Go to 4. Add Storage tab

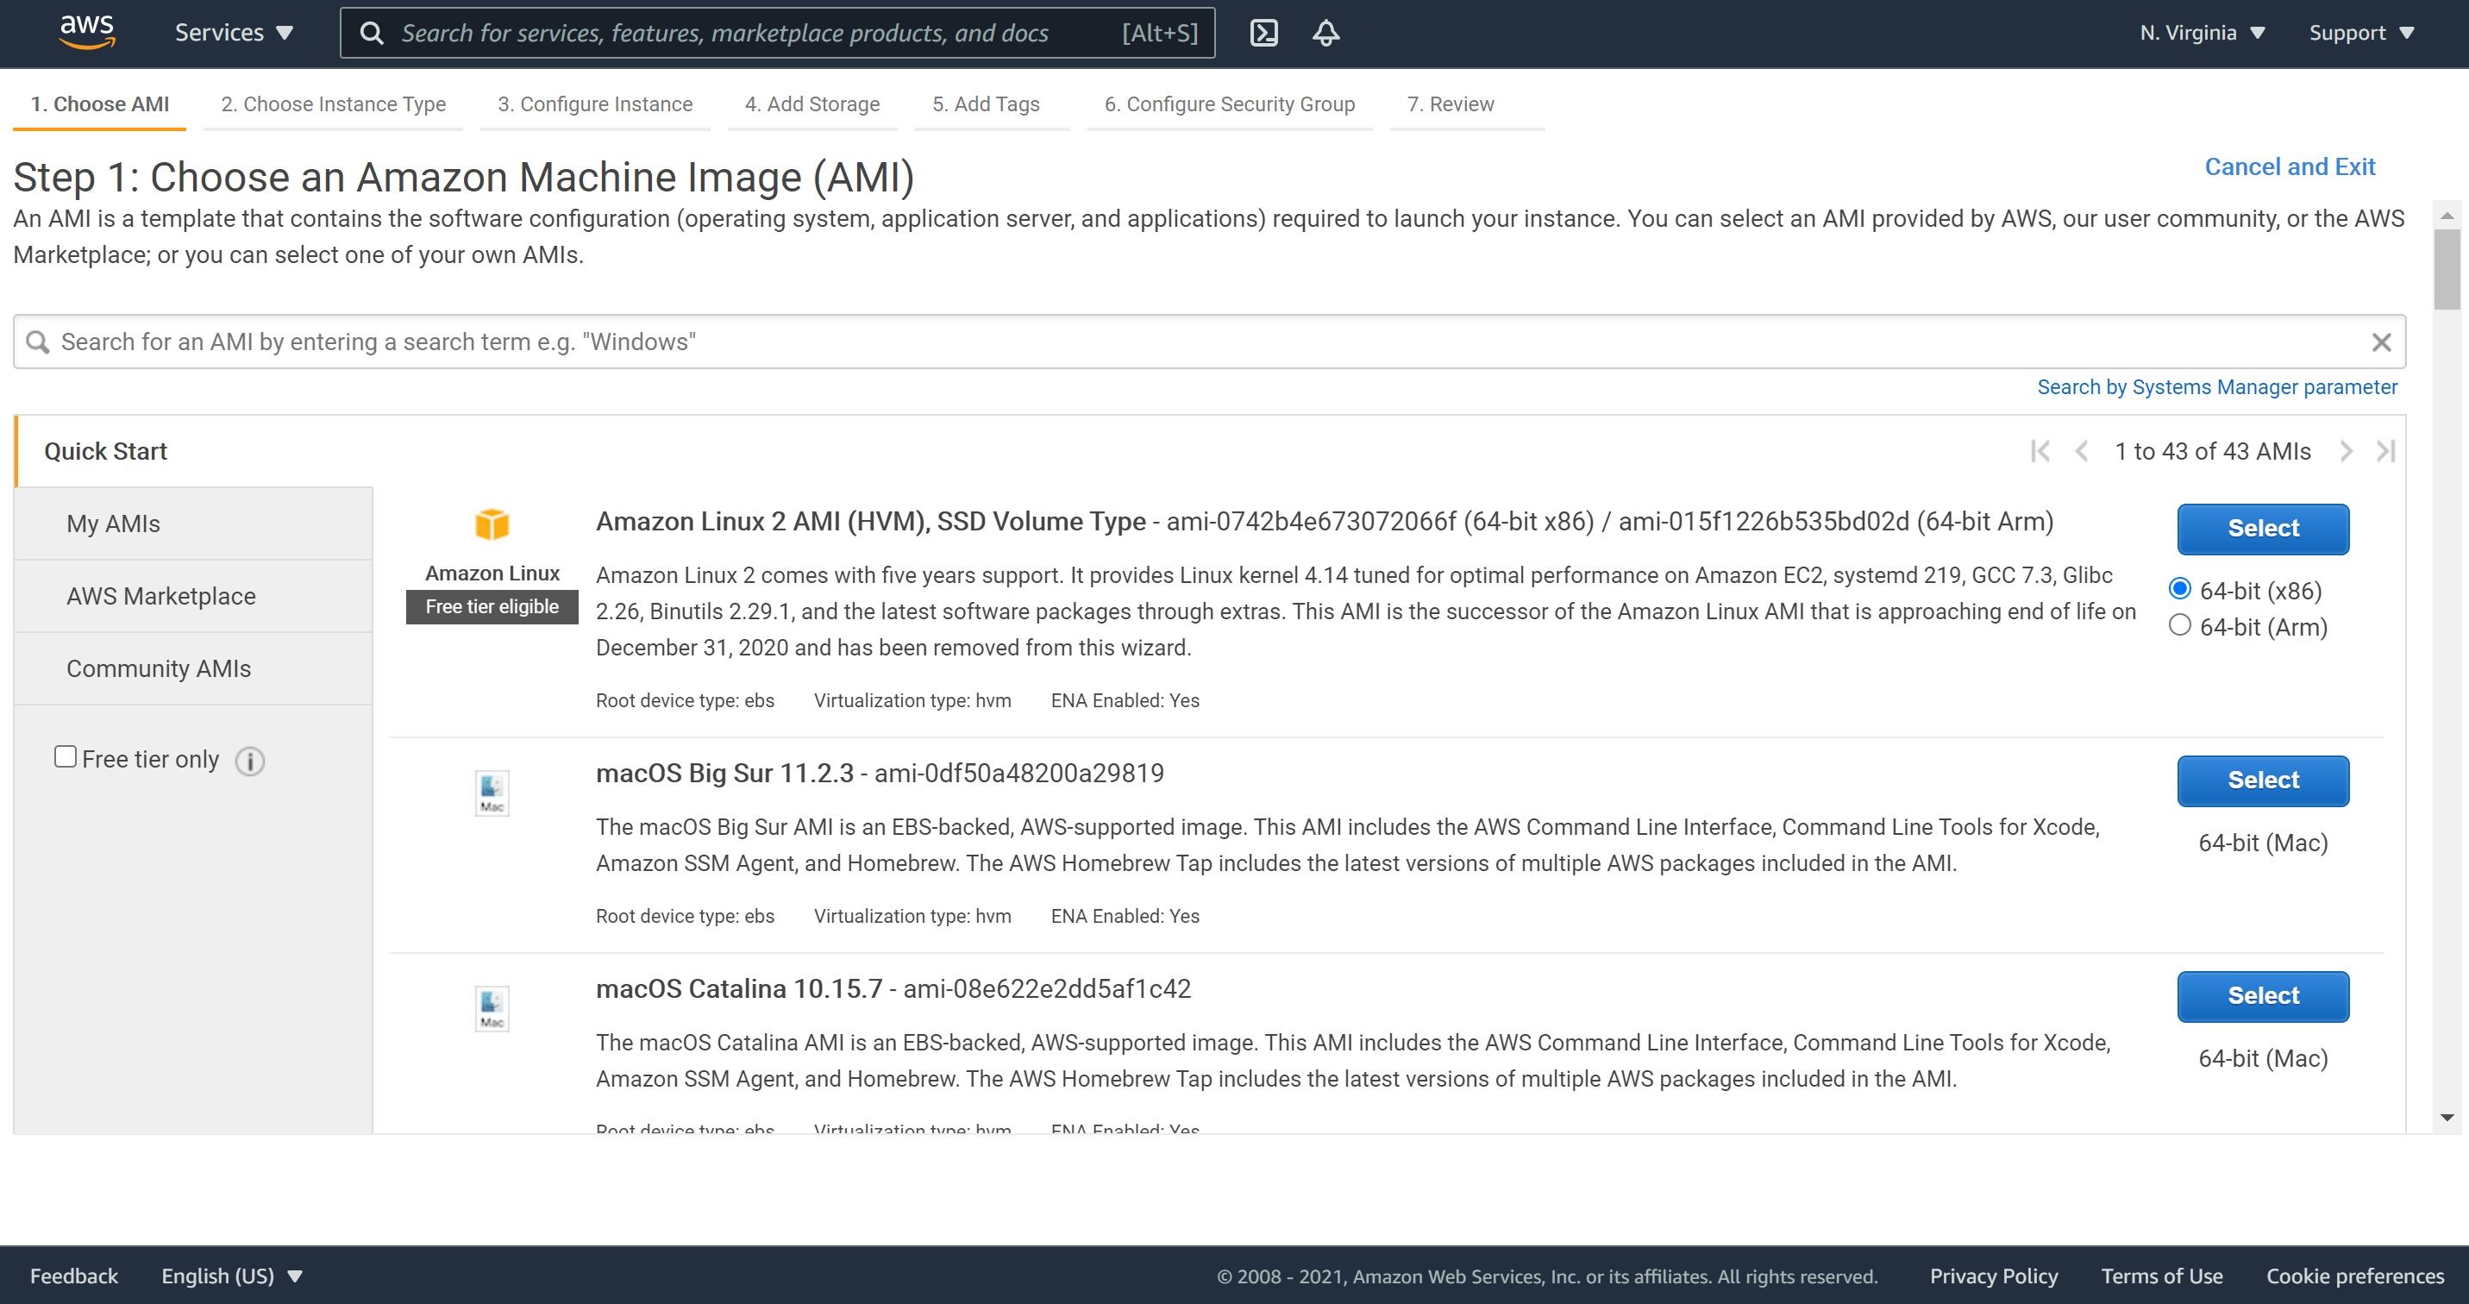[812, 103]
